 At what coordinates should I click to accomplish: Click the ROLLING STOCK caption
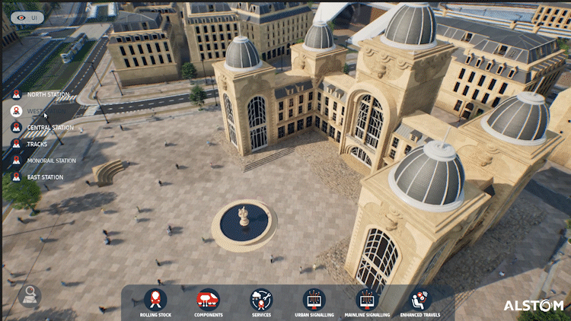(x=155, y=315)
